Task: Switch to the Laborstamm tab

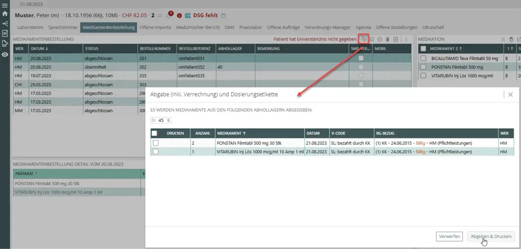Action: [x=30, y=27]
